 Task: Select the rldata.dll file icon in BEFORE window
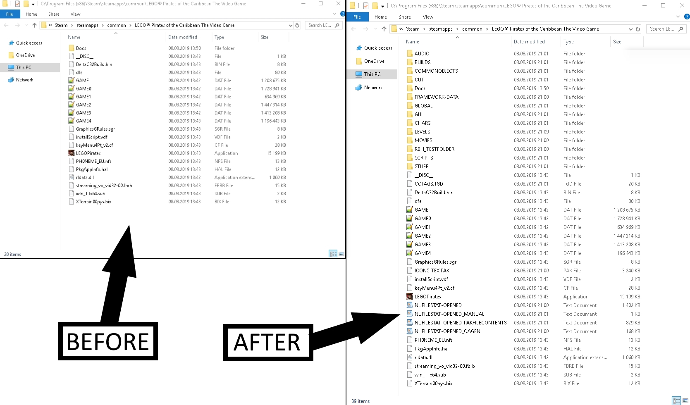coord(72,177)
